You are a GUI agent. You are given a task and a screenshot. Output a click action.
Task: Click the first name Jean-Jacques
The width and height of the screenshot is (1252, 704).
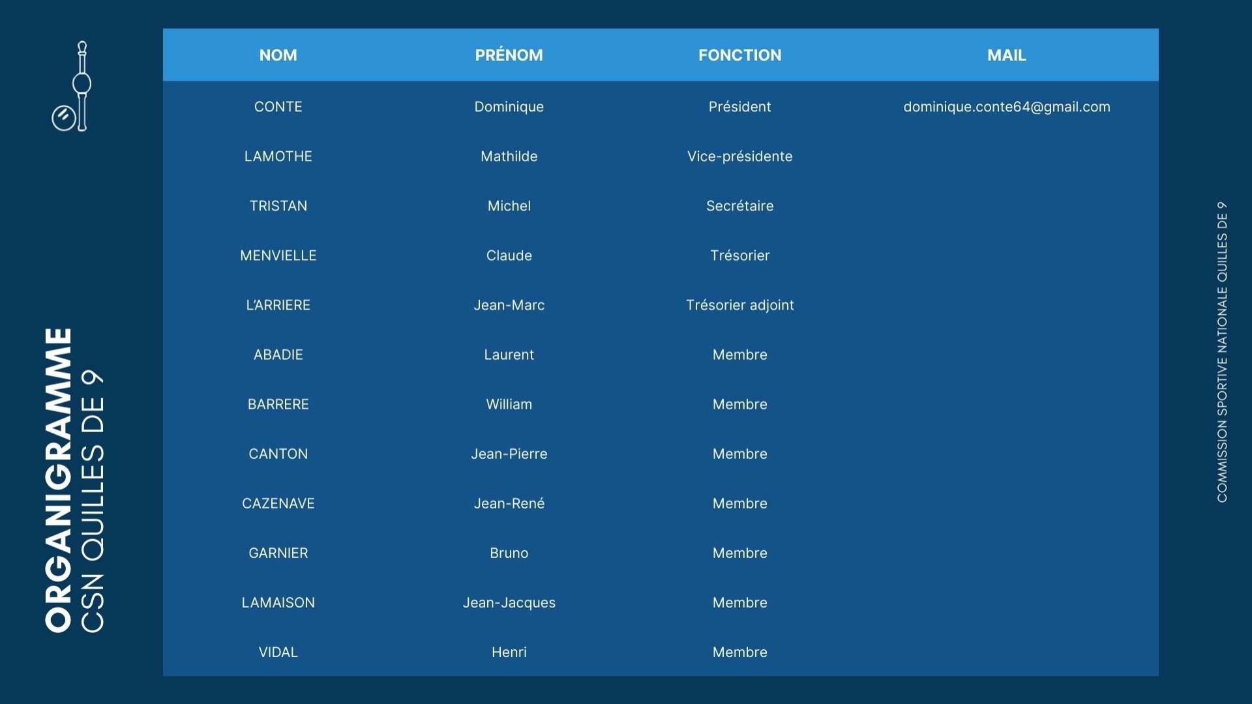click(x=509, y=602)
